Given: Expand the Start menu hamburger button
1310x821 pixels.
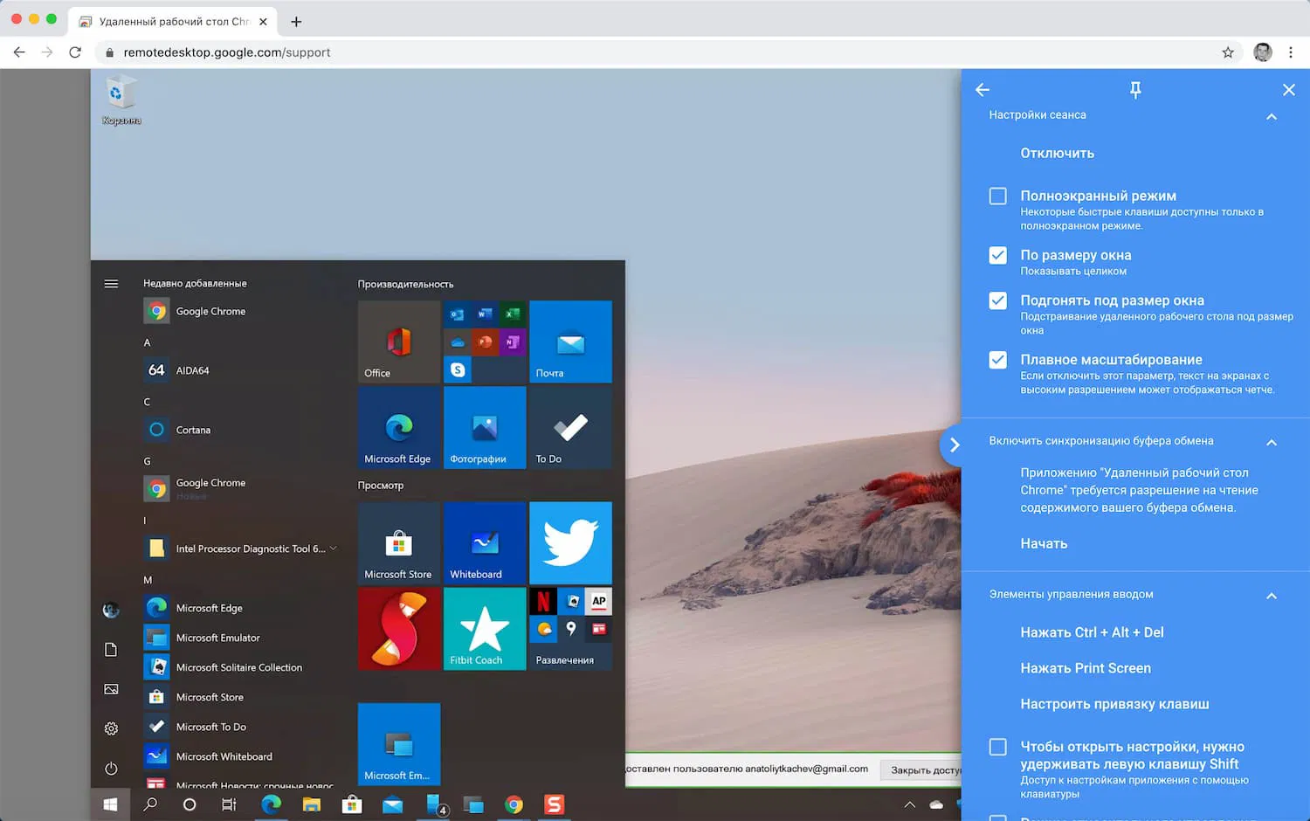Looking at the screenshot, I should [x=111, y=283].
